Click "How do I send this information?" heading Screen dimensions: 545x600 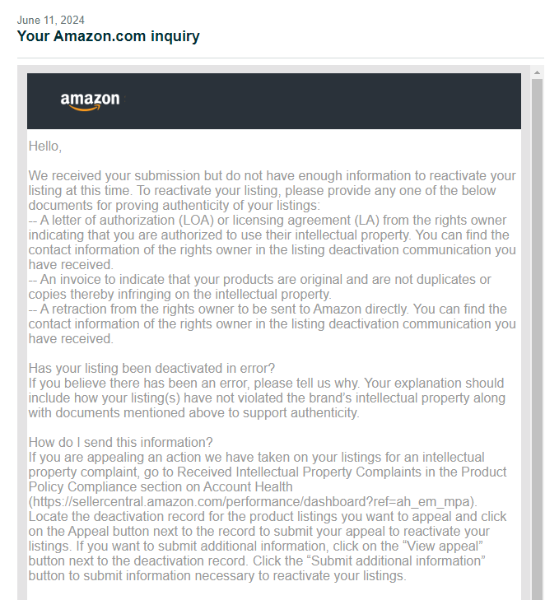(x=120, y=442)
